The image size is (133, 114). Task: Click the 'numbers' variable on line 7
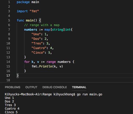click(x=31, y=30)
